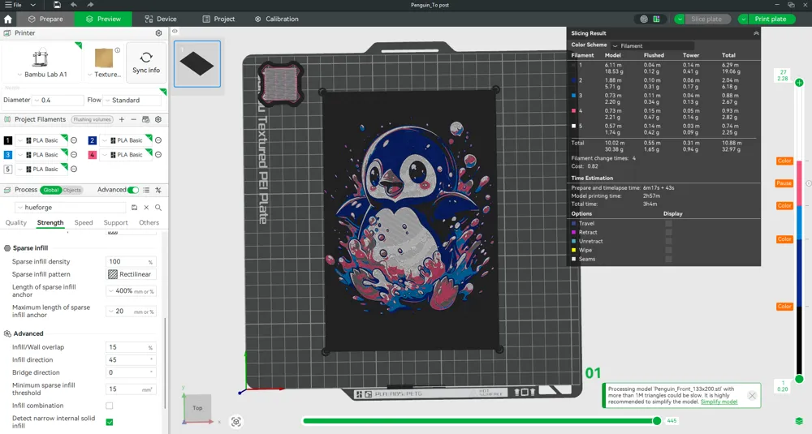Click the Simplify model link
The image size is (812, 434).
719,402
